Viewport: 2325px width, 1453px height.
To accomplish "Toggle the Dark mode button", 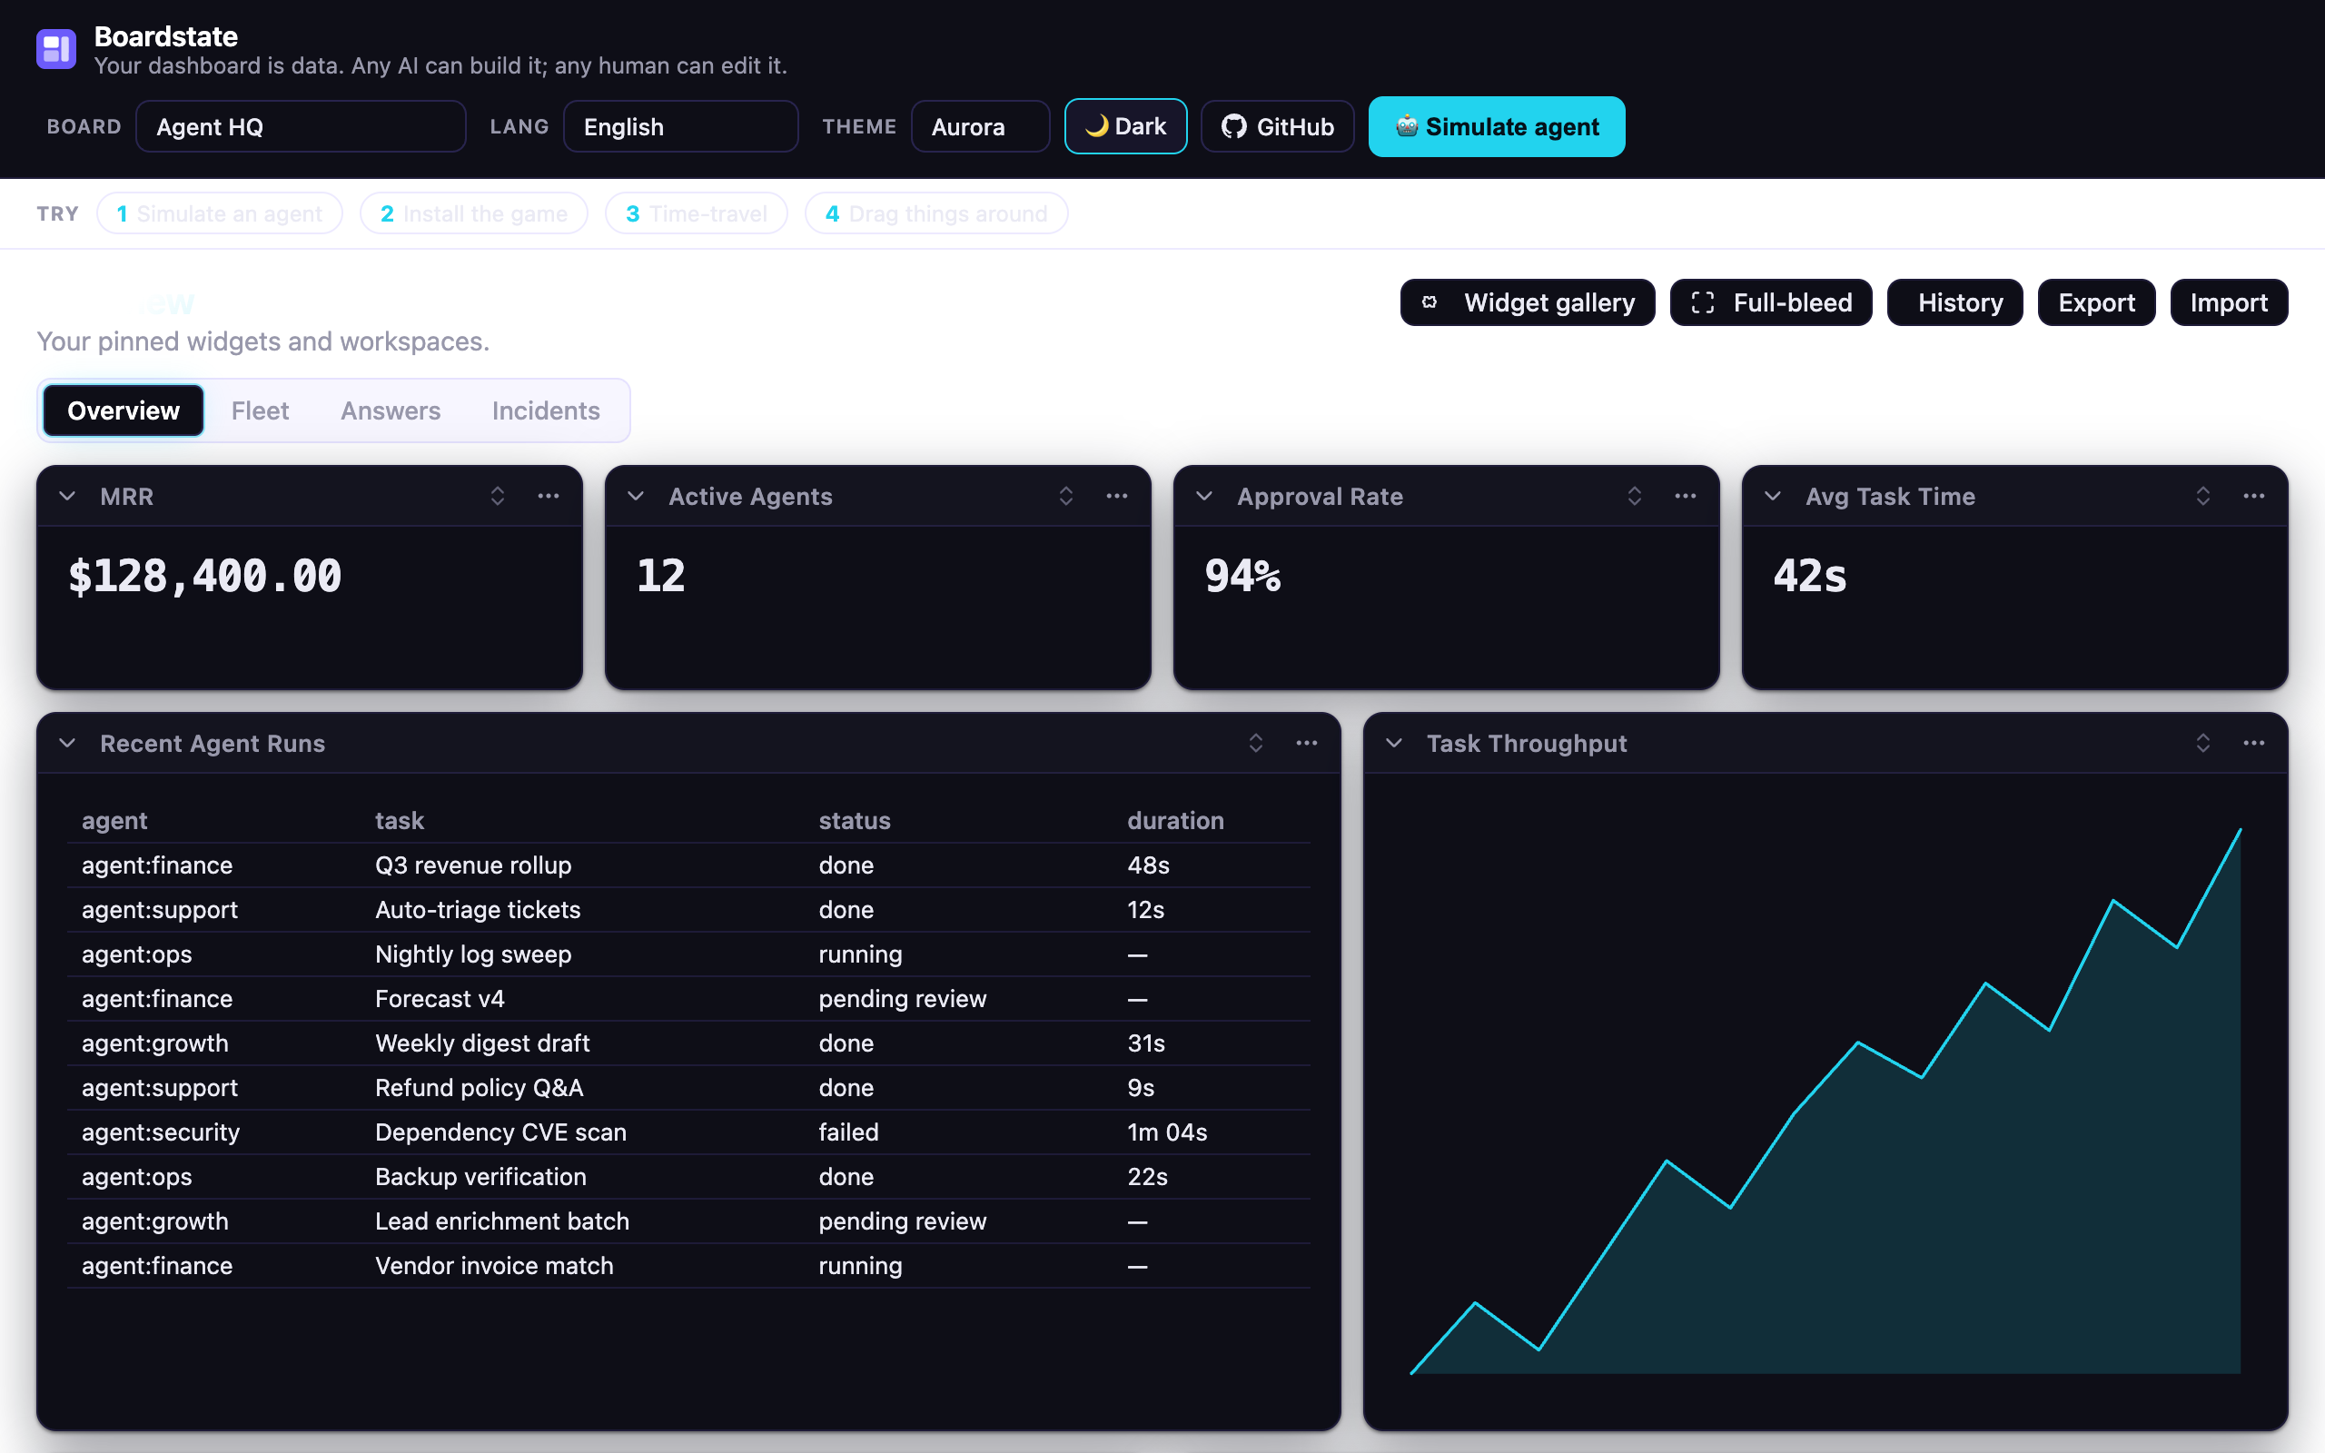I will coord(1125,126).
